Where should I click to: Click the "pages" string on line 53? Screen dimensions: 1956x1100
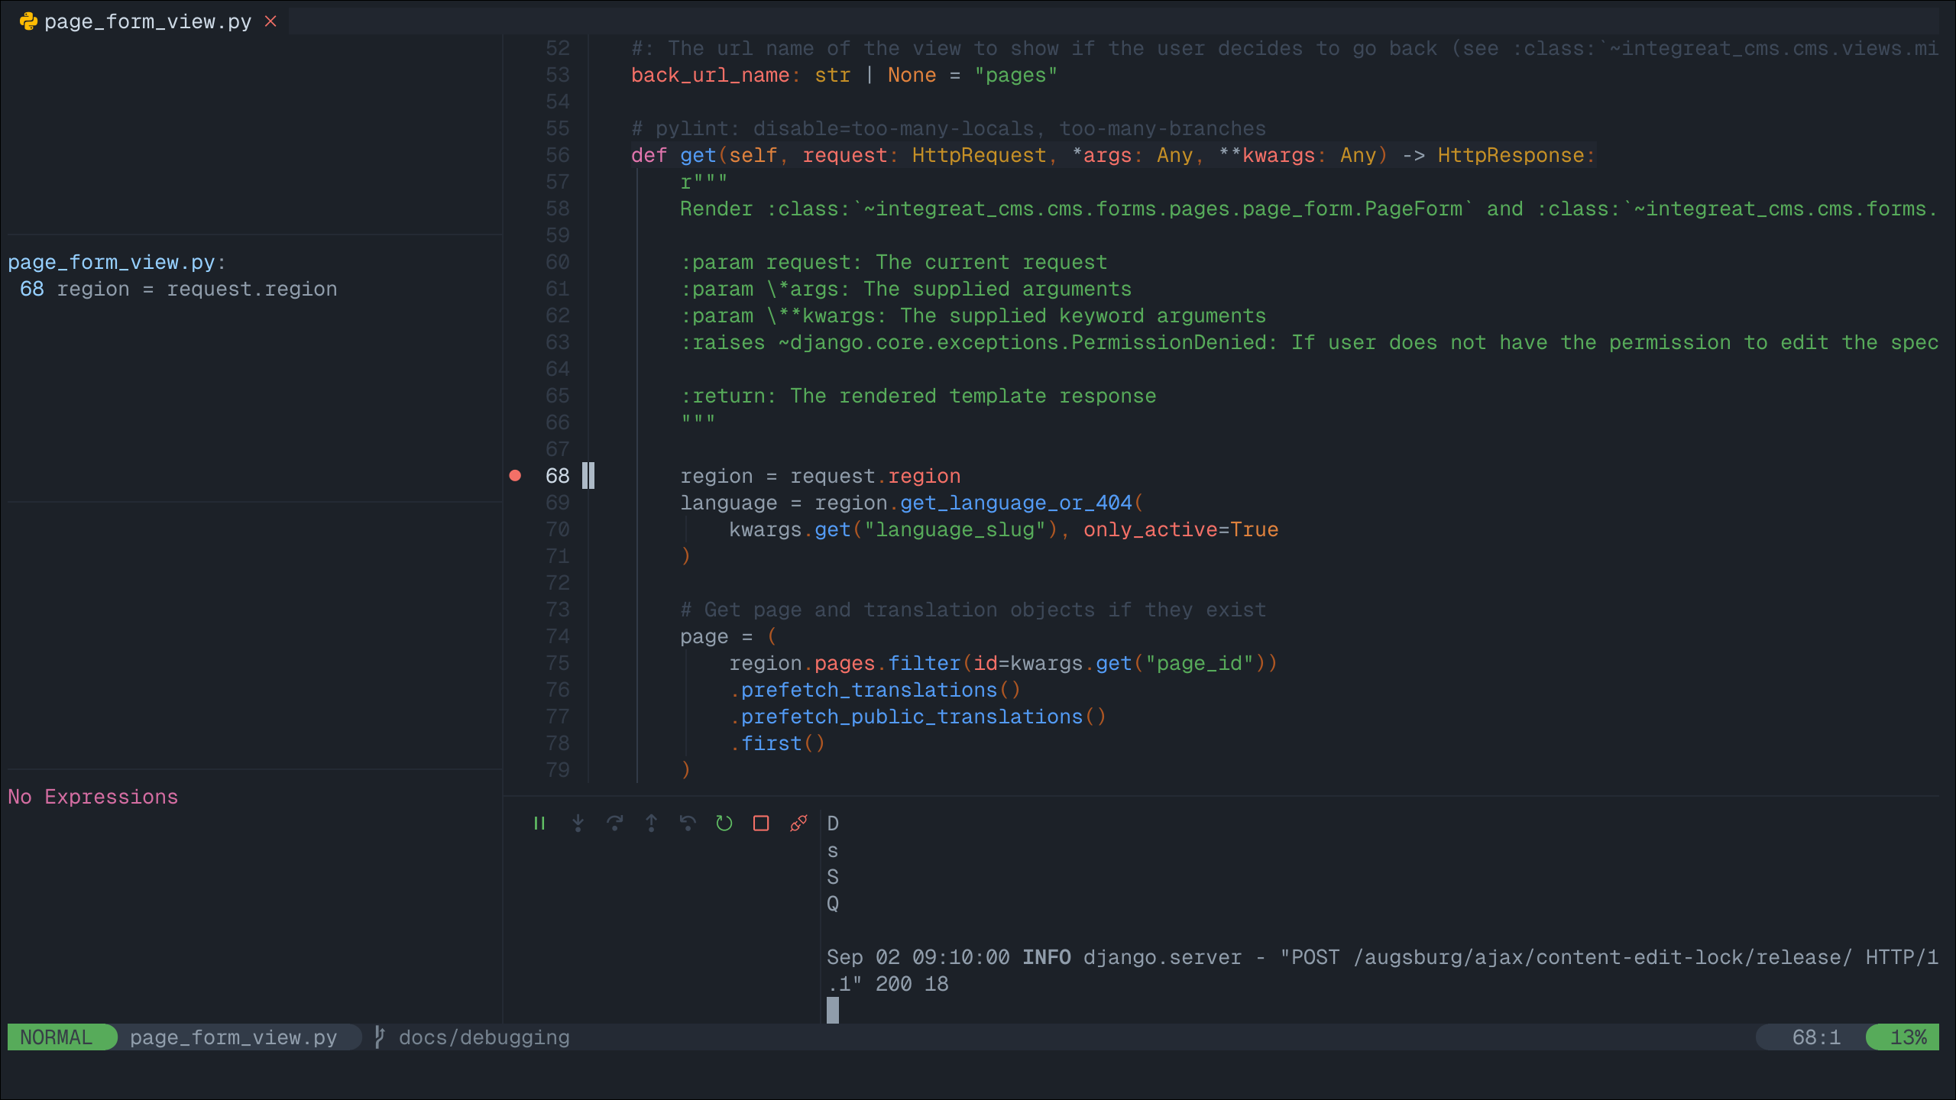1016,75
